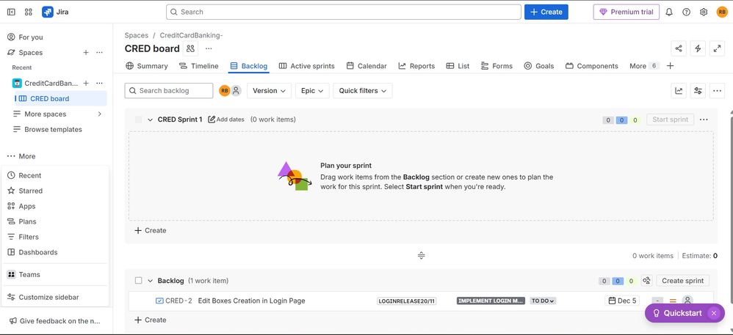733x335 pixels.
Task: Go to Jira home via the Jira logo
Action: [x=55, y=12]
